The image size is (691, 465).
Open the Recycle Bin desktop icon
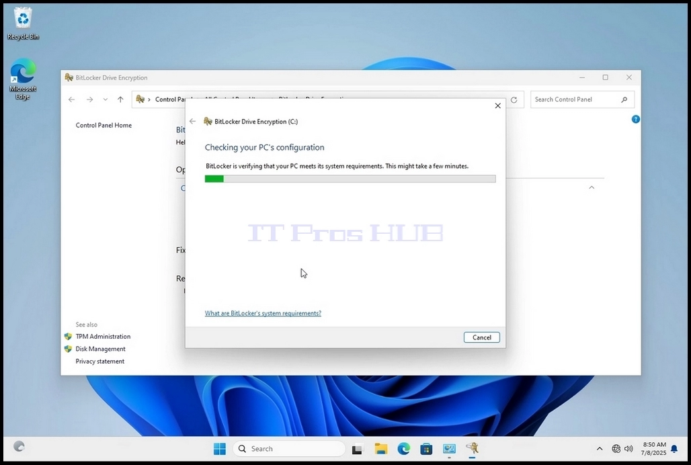23,24
